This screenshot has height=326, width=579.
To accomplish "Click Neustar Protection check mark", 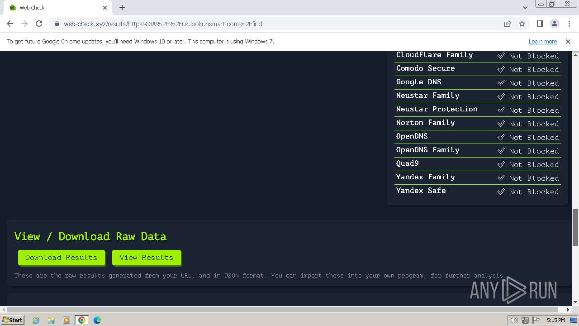I will 501,110.
